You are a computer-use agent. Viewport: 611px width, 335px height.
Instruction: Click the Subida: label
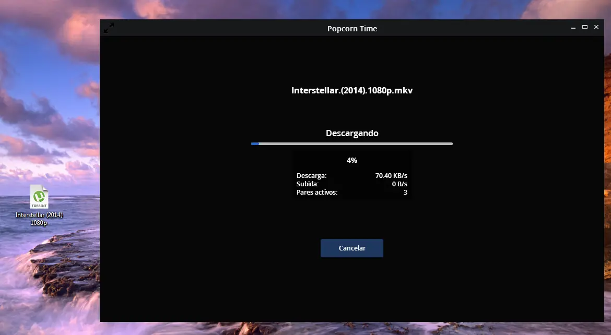[308, 184]
